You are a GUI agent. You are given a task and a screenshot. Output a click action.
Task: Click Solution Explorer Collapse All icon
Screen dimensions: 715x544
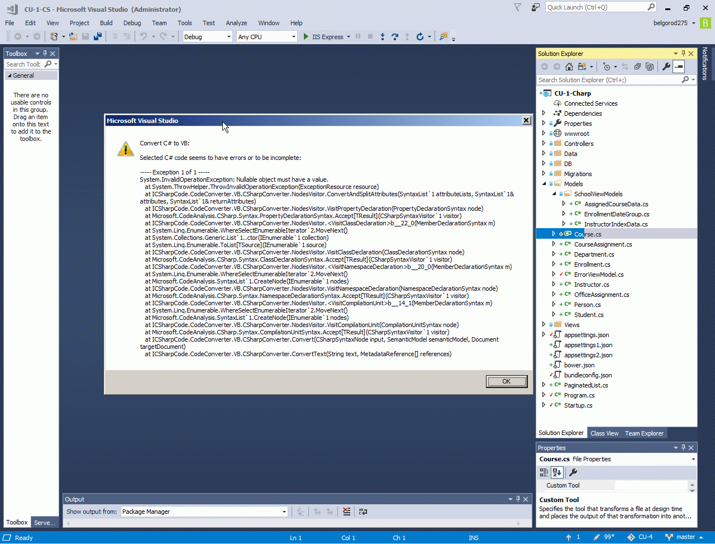pyautogui.click(x=637, y=67)
